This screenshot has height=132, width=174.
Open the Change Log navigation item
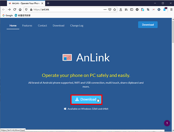coord(77,25)
